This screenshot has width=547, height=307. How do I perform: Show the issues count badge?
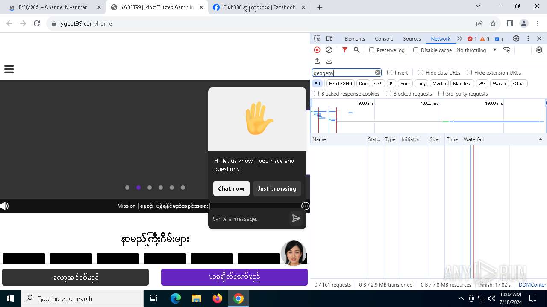(x=499, y=39)
